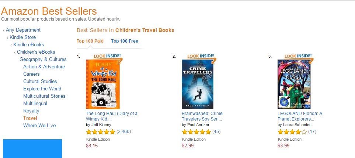Viewport: 355px width, 158px height.
Task: Click the star rating for The Long Haul
Action: coord(100,132)
